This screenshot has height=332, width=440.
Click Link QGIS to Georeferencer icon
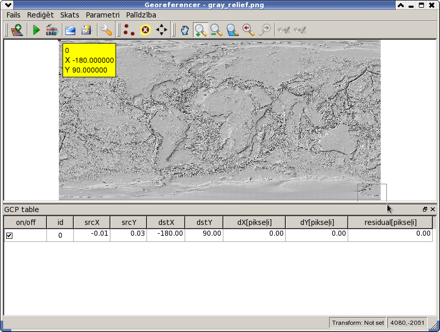click(300, 30)
